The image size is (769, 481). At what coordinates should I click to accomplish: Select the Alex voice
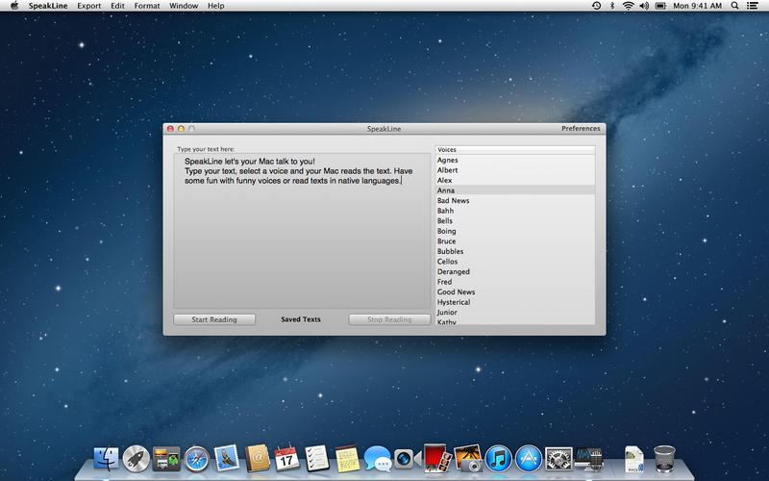pyautogui.click(x=515, y=180)
